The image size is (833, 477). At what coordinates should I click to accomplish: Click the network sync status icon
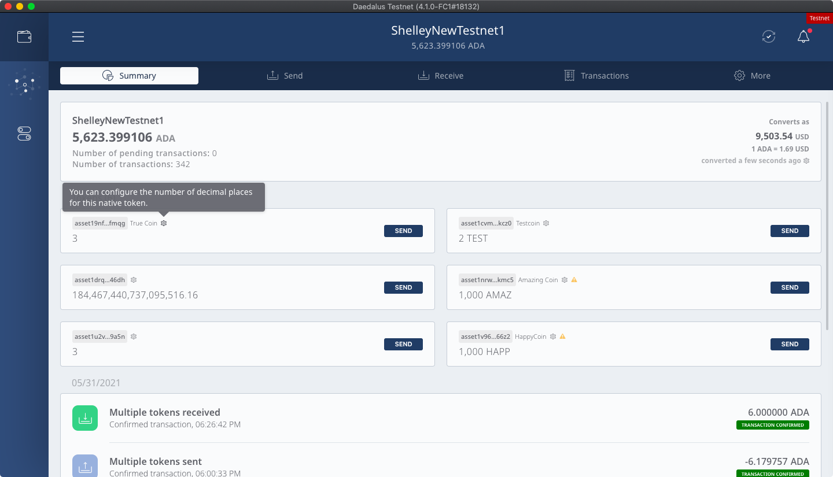click(x=768, y=37)
